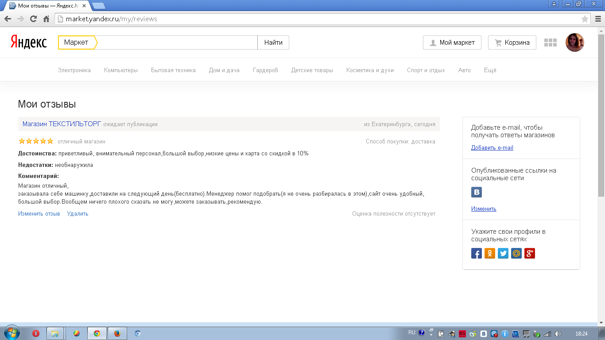605x340 pixels.
Task: Open the Yandex services grid icon
Action: click(x=550, y=42)
